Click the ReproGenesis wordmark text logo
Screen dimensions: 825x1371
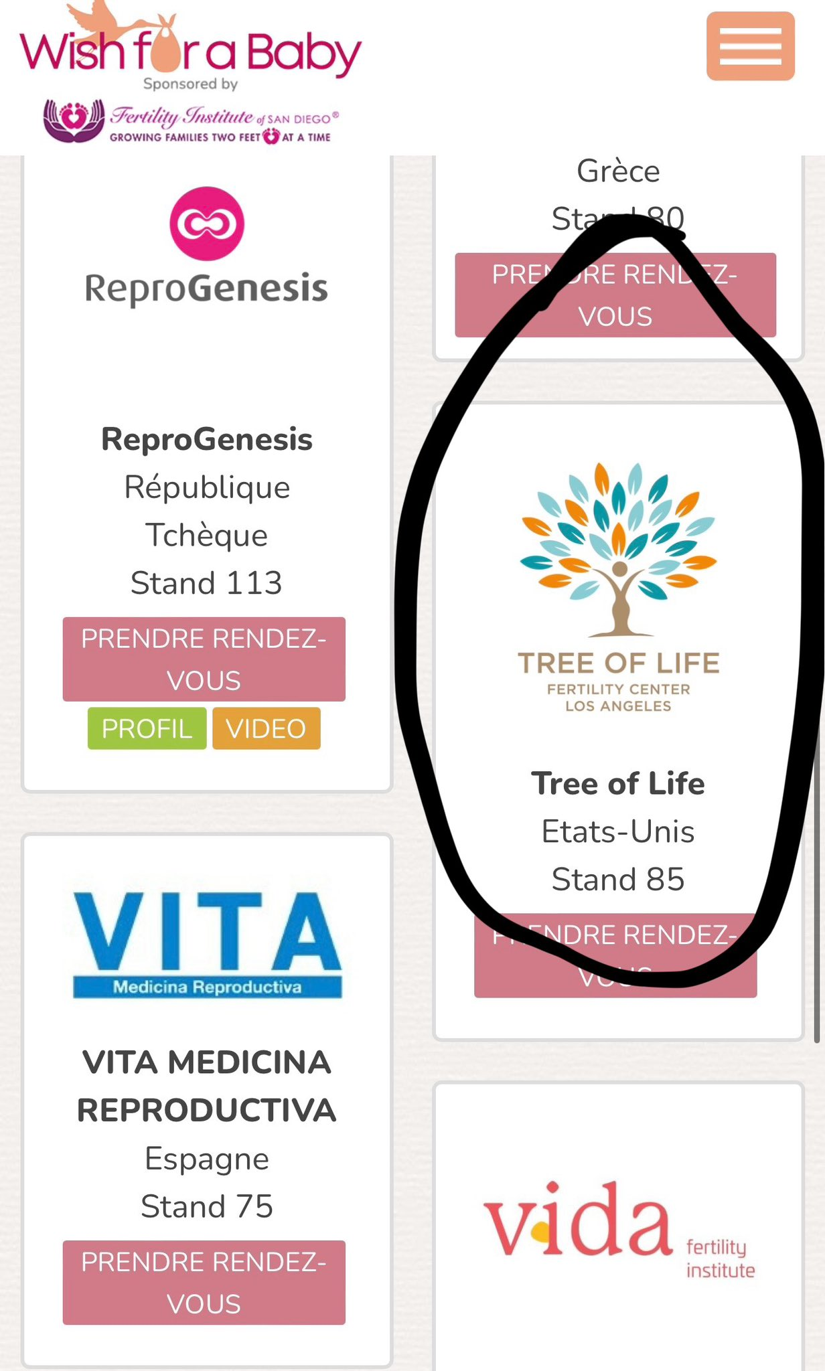(206, 289)
